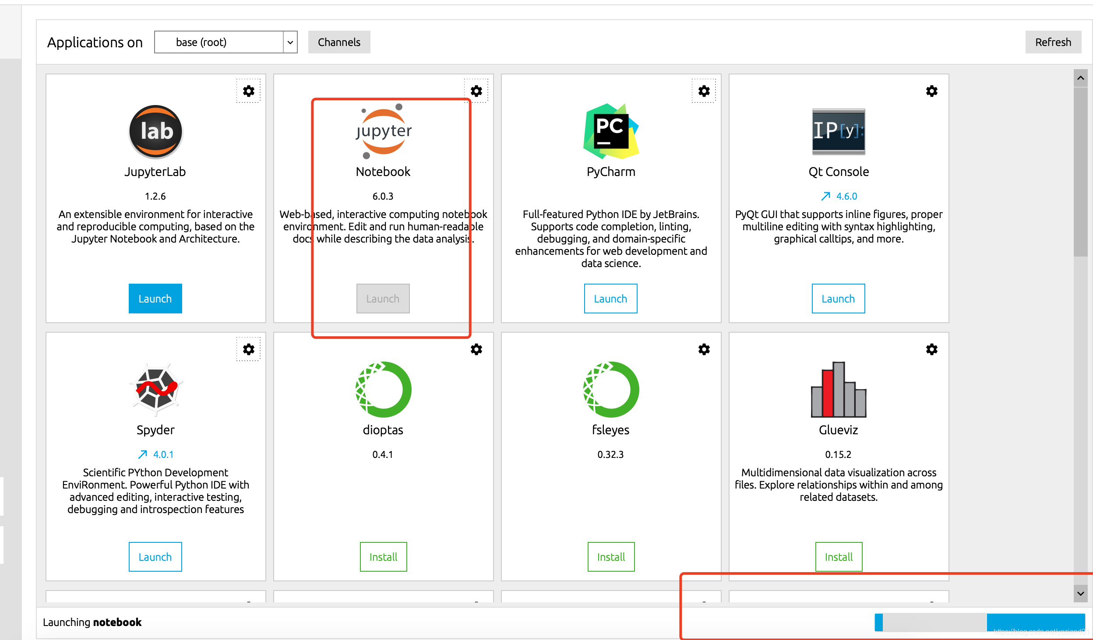This screenshot has width=1093, height=640.
Task: Install fsleyes
Action: pyautogui.click(x=611, y=557)
